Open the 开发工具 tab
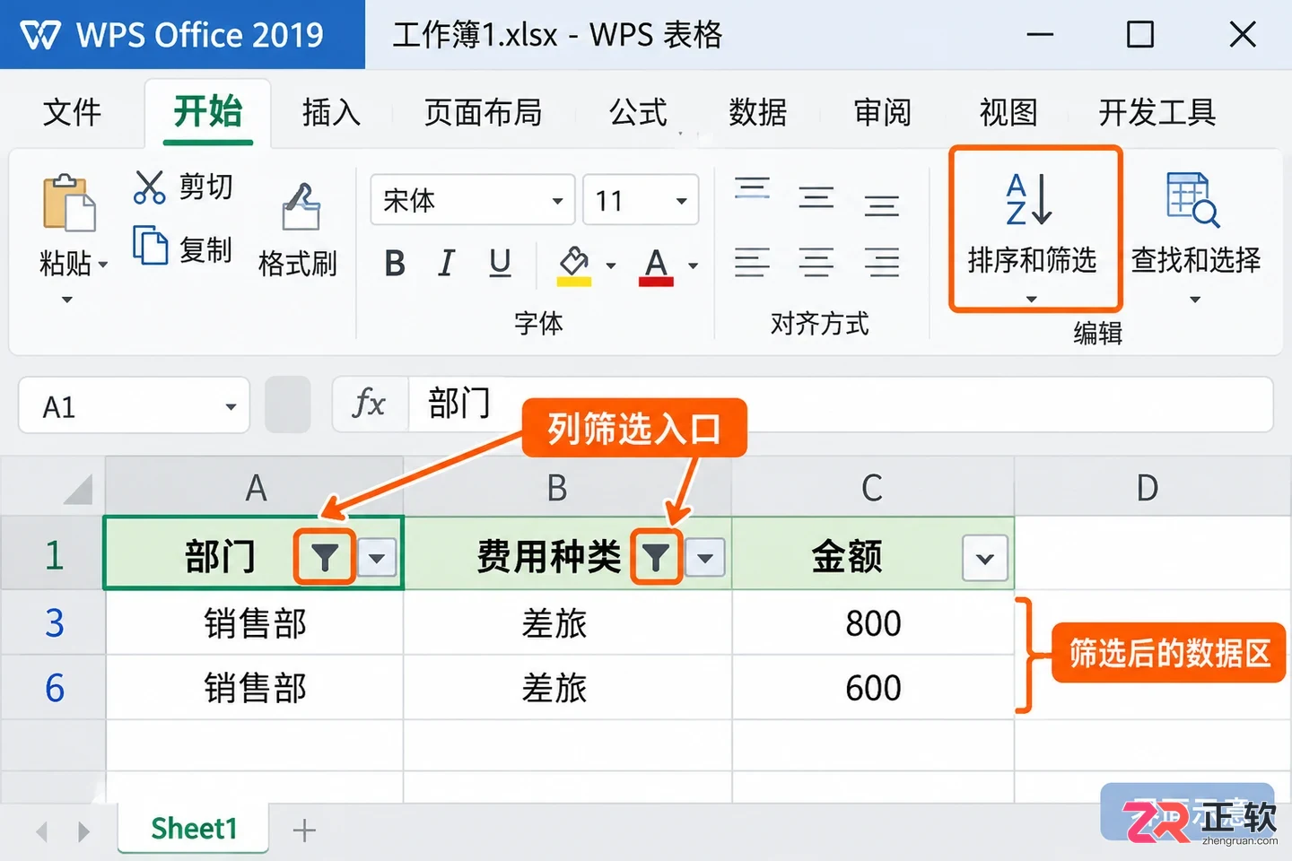This screenshot has width=1292, height=861. (1157, 113)
